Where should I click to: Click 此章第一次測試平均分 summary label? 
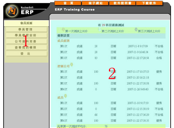72,126
